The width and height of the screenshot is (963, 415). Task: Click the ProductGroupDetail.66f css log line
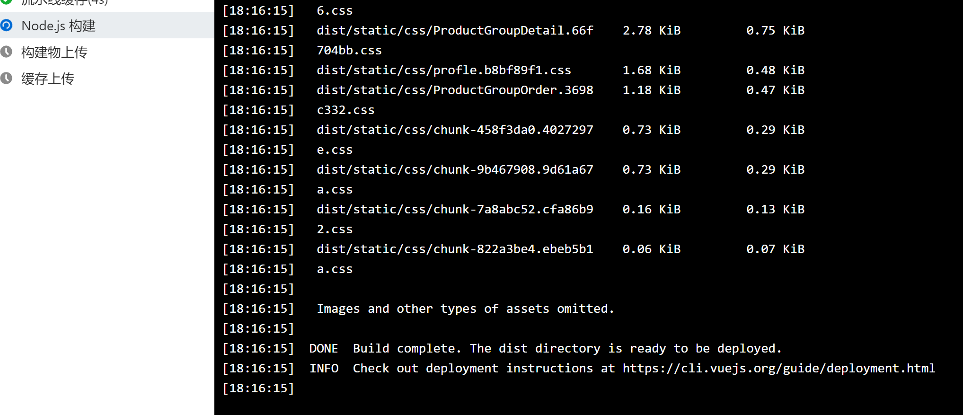click(x=454, y=30)
